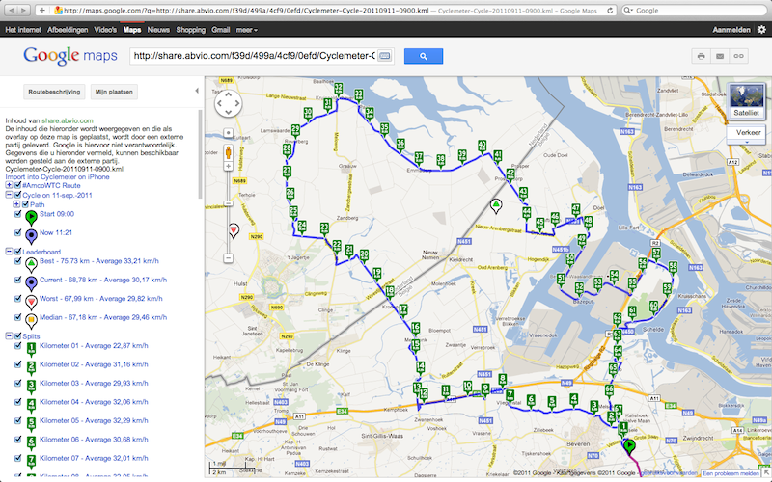Collapse the Leaderboard tree node
Screen dimensions: 772x482
point(9,252)
